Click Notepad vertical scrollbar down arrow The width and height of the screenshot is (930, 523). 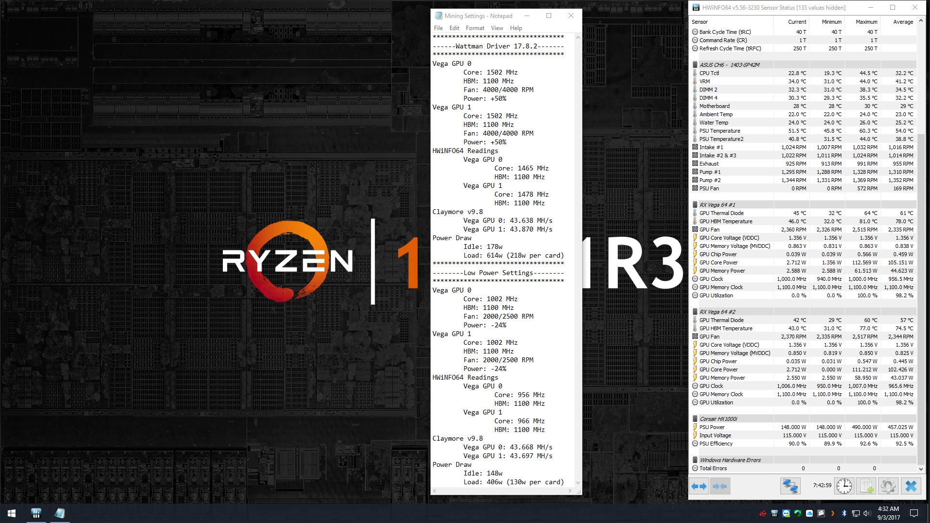[x=577, y=483]
